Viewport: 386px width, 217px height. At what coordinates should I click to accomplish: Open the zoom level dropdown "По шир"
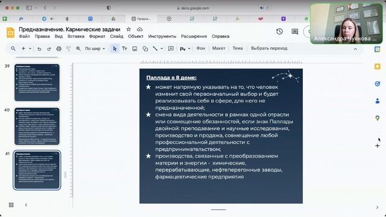(x=95, y=49)
